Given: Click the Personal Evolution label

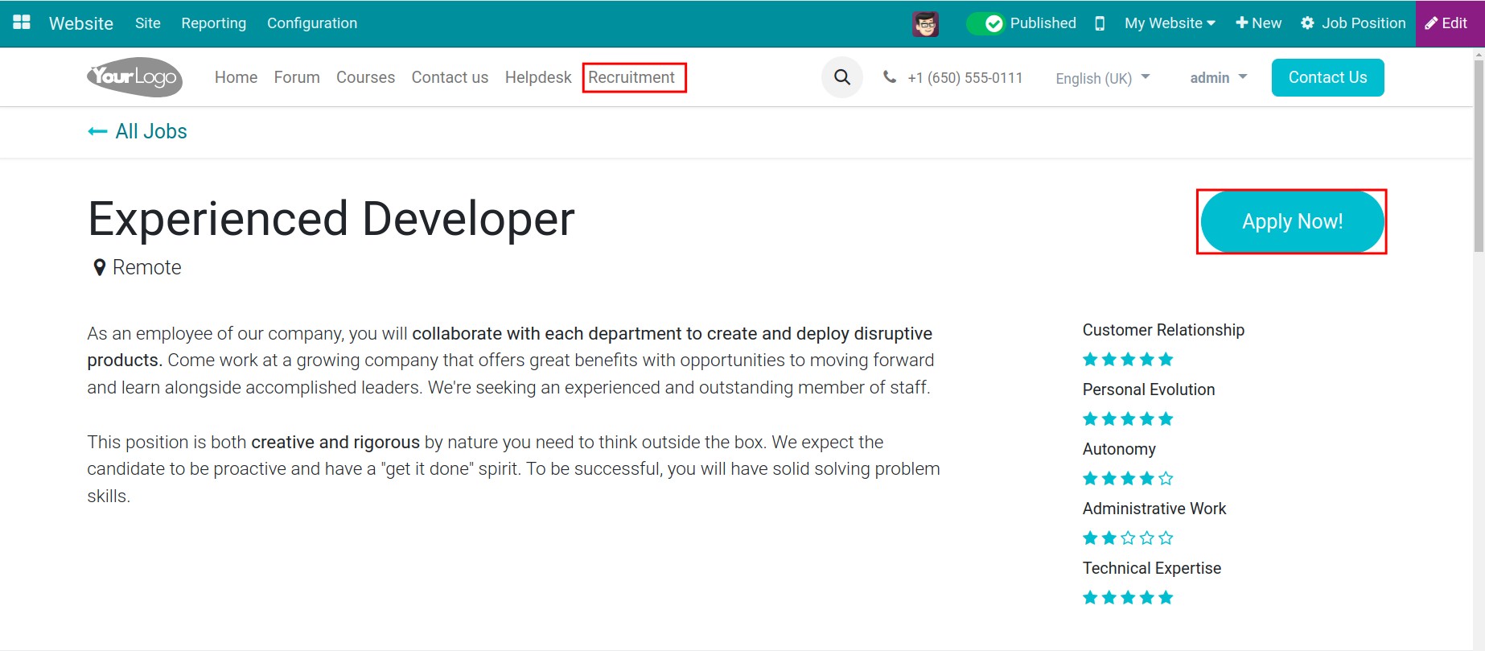Looking at the screenshot, I should click(x=1149, y=389).
